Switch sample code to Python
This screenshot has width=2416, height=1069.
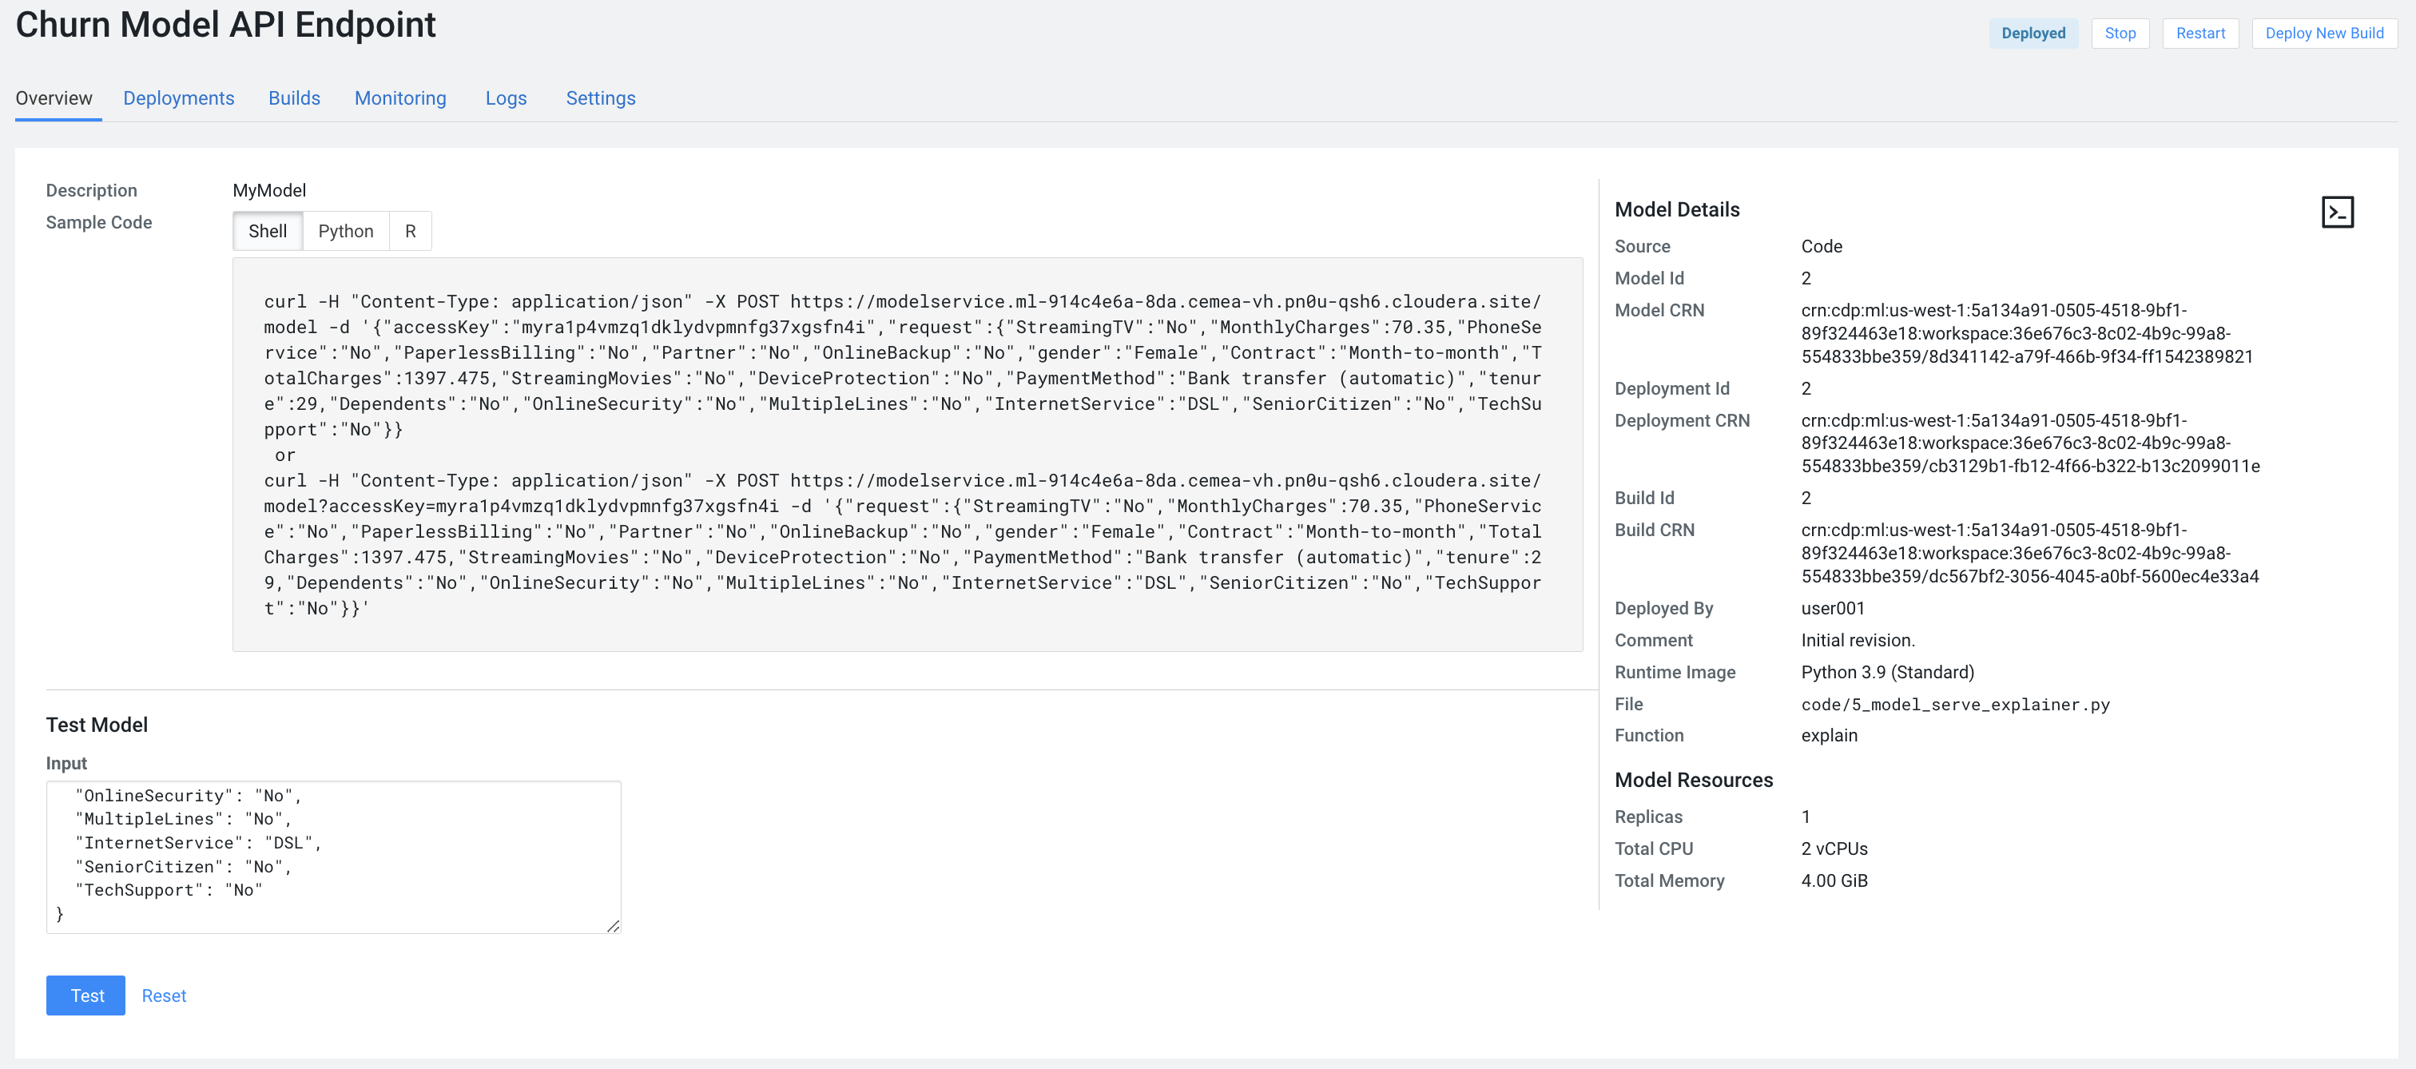345,232
